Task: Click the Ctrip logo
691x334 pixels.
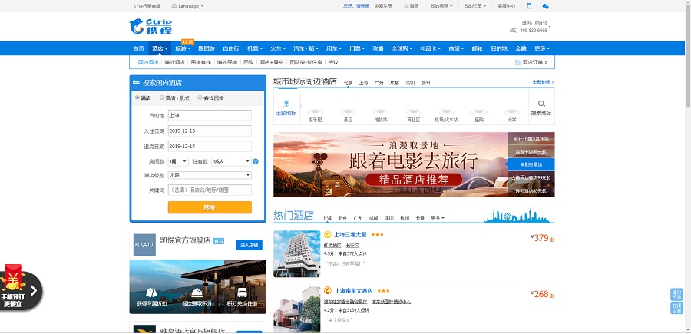Action: point(146,28)
